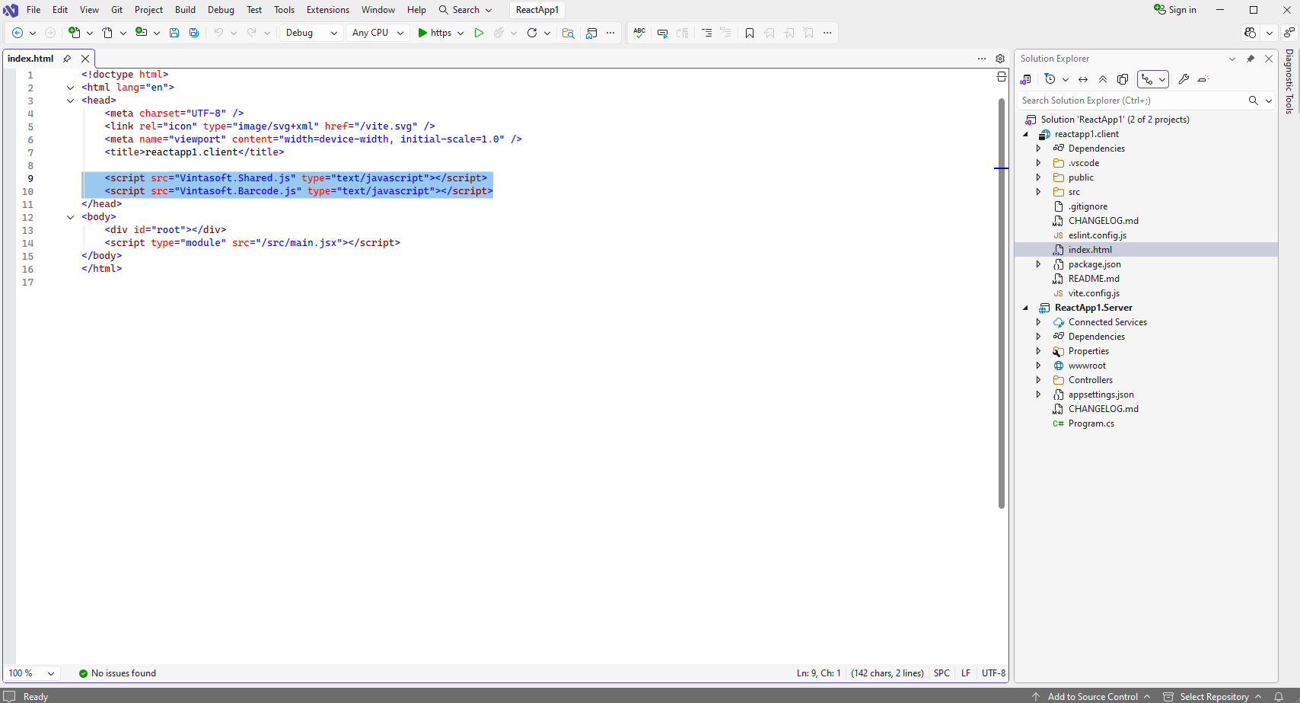Click the Navigate Backward arrow icon
1300x703 pixels.
point(17,33)
